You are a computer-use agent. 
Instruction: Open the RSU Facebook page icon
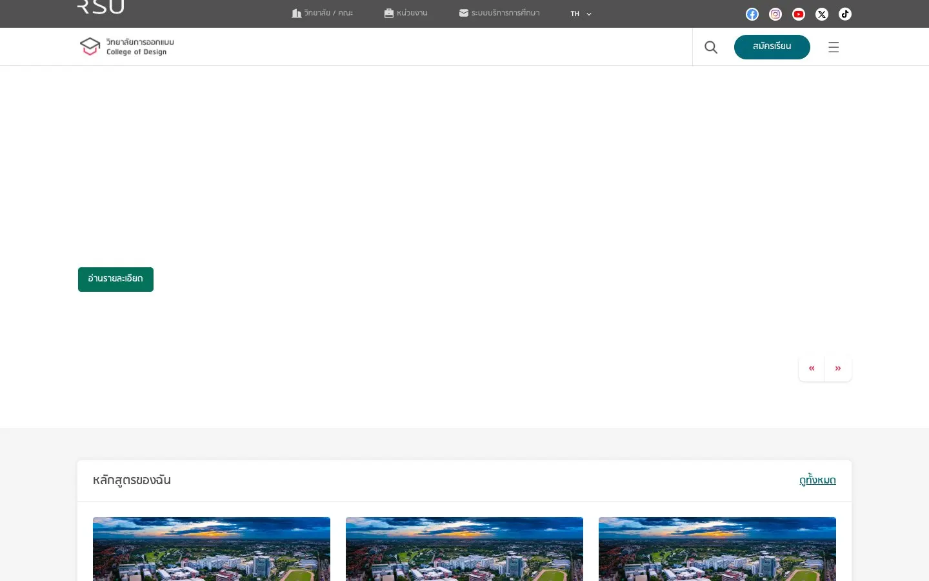(x=752, y=14)
